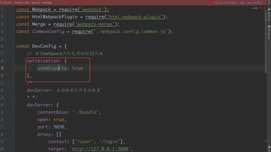Click true value after usedExports
Viewport: 271px width, 152px height.
77,68
